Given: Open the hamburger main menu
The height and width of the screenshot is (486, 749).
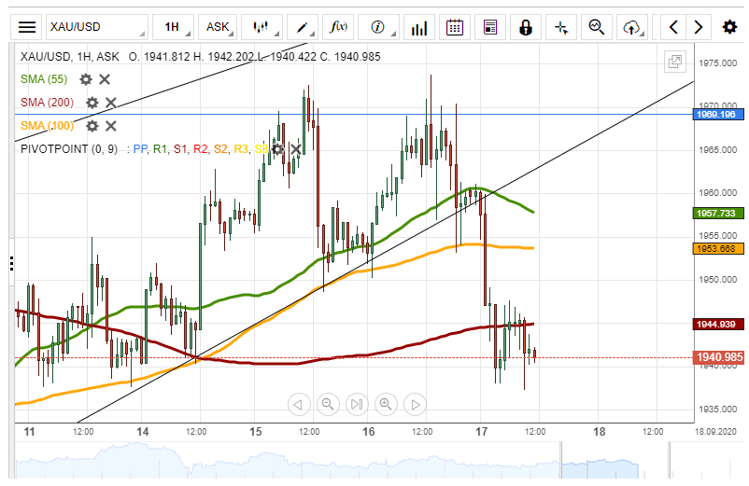Looking at the screenshot, I should [x=28, y=27].
